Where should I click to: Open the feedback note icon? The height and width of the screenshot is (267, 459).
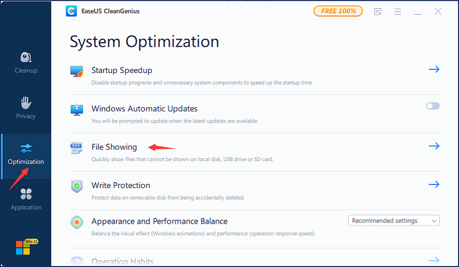coord(378,11)
